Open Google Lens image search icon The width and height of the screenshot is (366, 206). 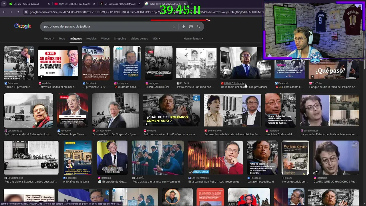point(191,26)
